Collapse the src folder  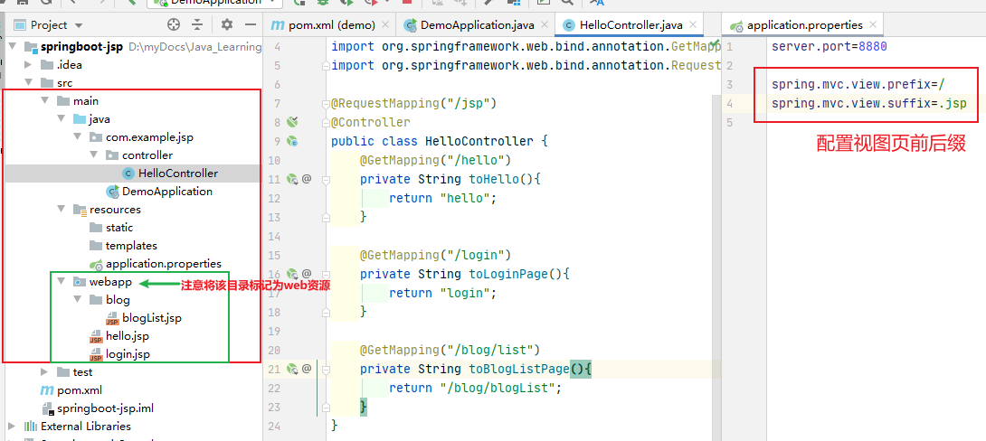[x=28, y=83]
